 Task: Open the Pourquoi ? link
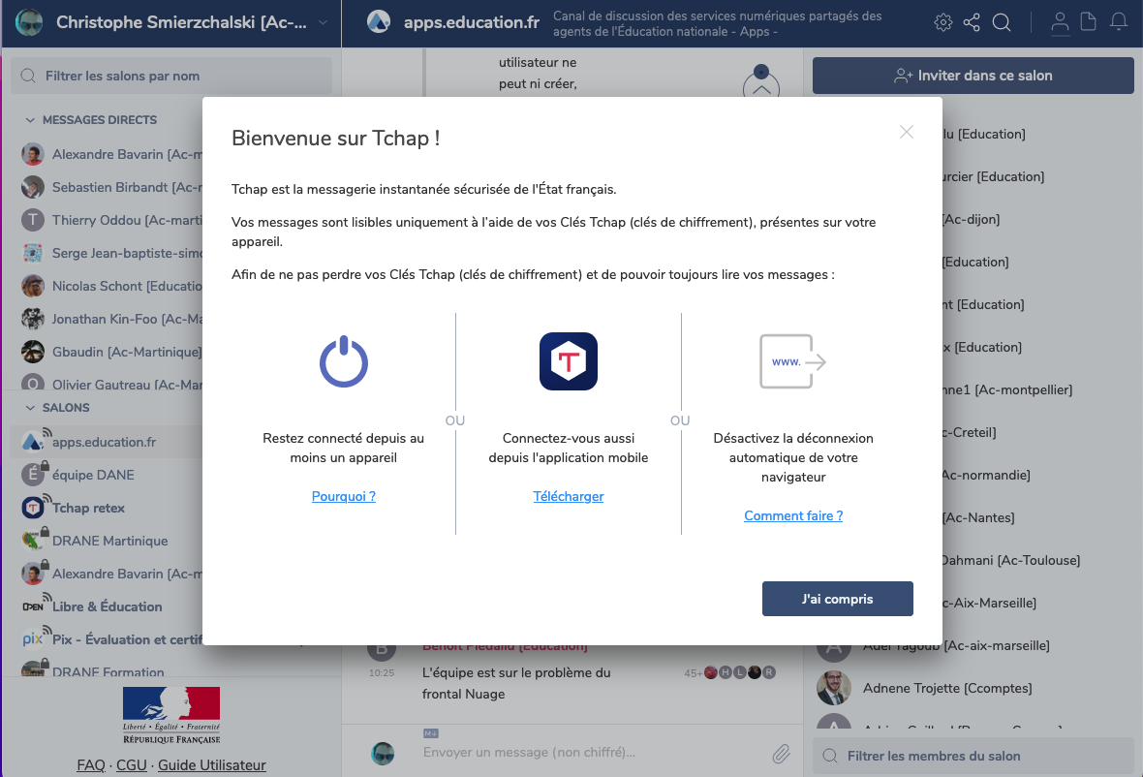pos(343,496)
